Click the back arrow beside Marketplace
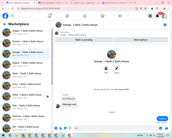Viewport: 172px width, 138px height. click(4, 24)
